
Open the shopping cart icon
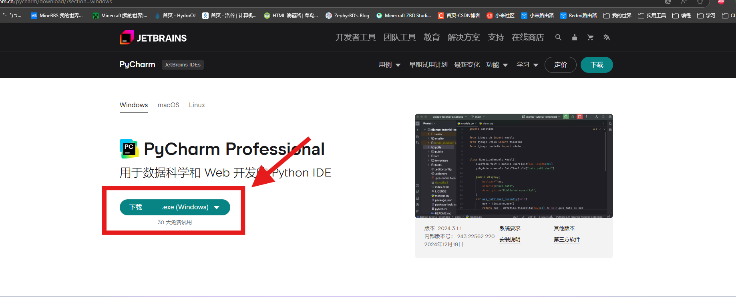point(590,37)
